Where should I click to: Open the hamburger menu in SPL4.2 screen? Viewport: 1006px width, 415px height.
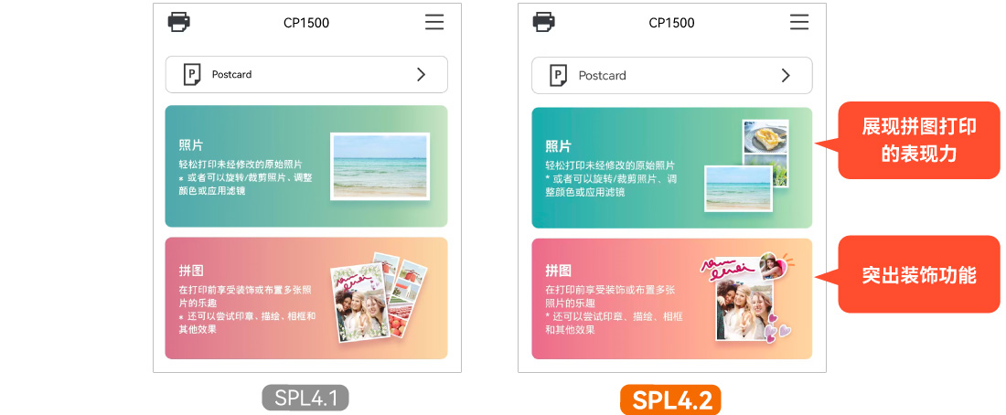point(799,22)
